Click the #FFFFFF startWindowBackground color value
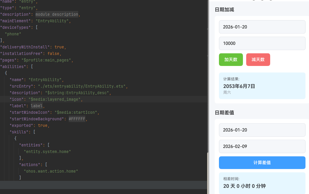 click(77, 119)
